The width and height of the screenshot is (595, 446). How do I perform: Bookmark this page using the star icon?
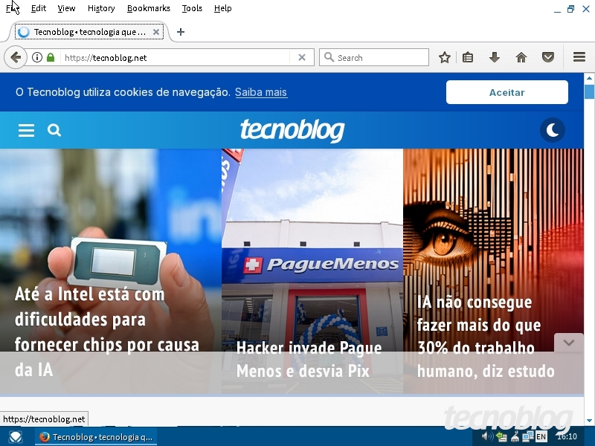pos(443,57)
